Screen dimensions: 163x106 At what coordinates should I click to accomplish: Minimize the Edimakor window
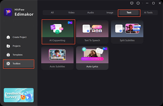point(147,3)
